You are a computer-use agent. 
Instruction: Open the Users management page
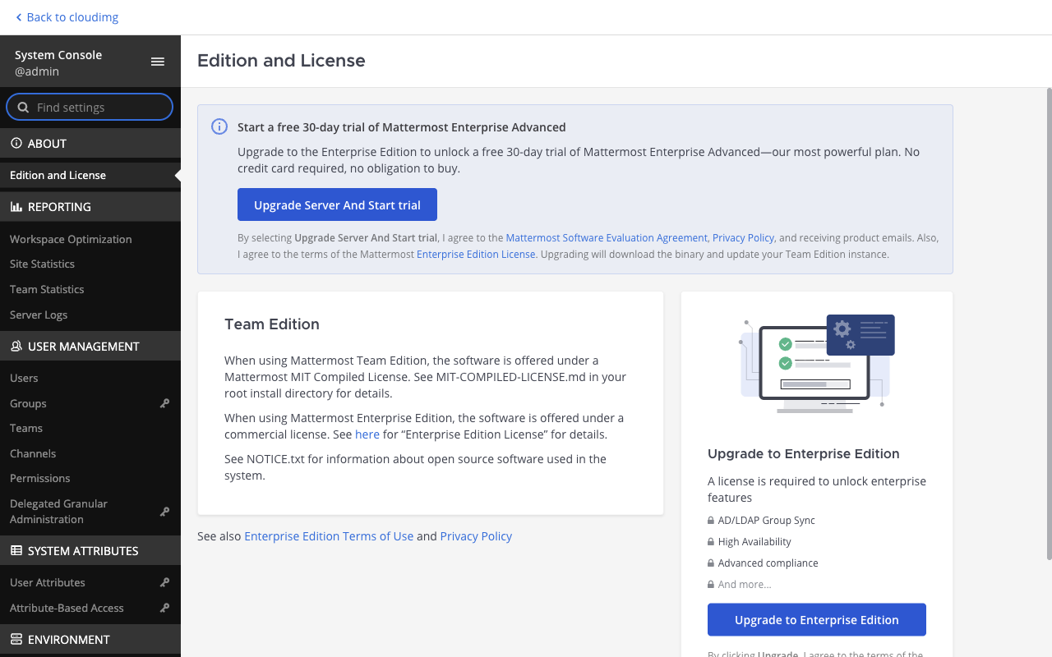click(24, 378)
